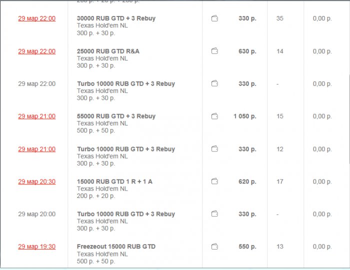350x270 pixels.
Task: Select 15000 RUB GTD 1 R + 1 A title
Action: coord(114,181)
